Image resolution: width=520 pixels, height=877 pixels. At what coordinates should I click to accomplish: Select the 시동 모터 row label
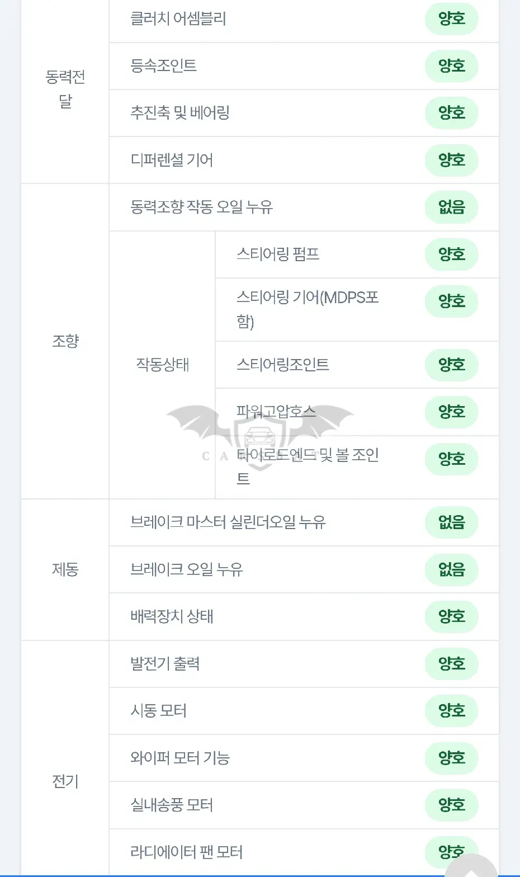tap(159, 711)
